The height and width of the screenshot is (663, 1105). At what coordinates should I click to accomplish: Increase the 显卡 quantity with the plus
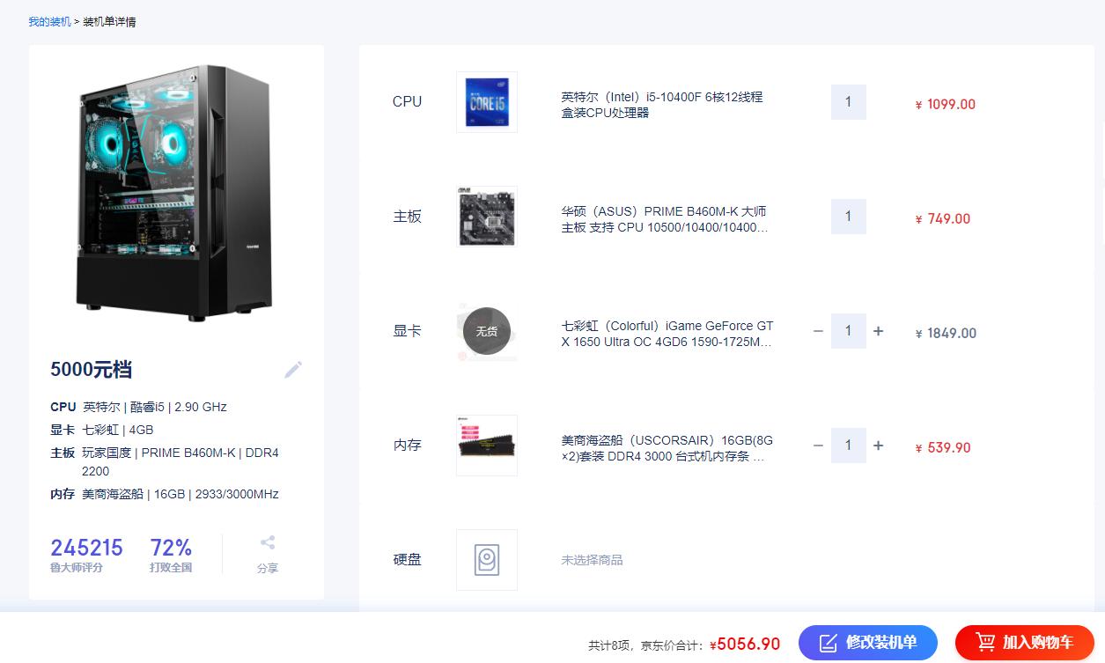point(878,330)
